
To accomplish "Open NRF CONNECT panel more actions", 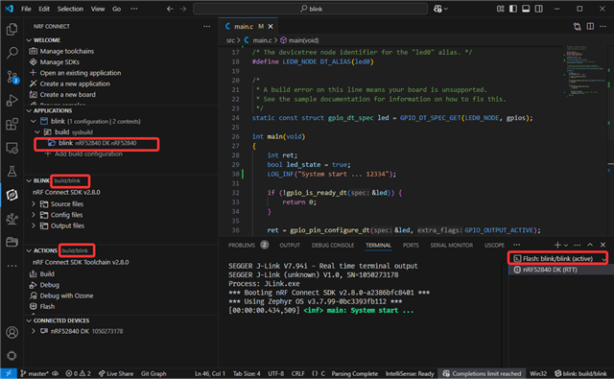I will (x=207, y=26).
